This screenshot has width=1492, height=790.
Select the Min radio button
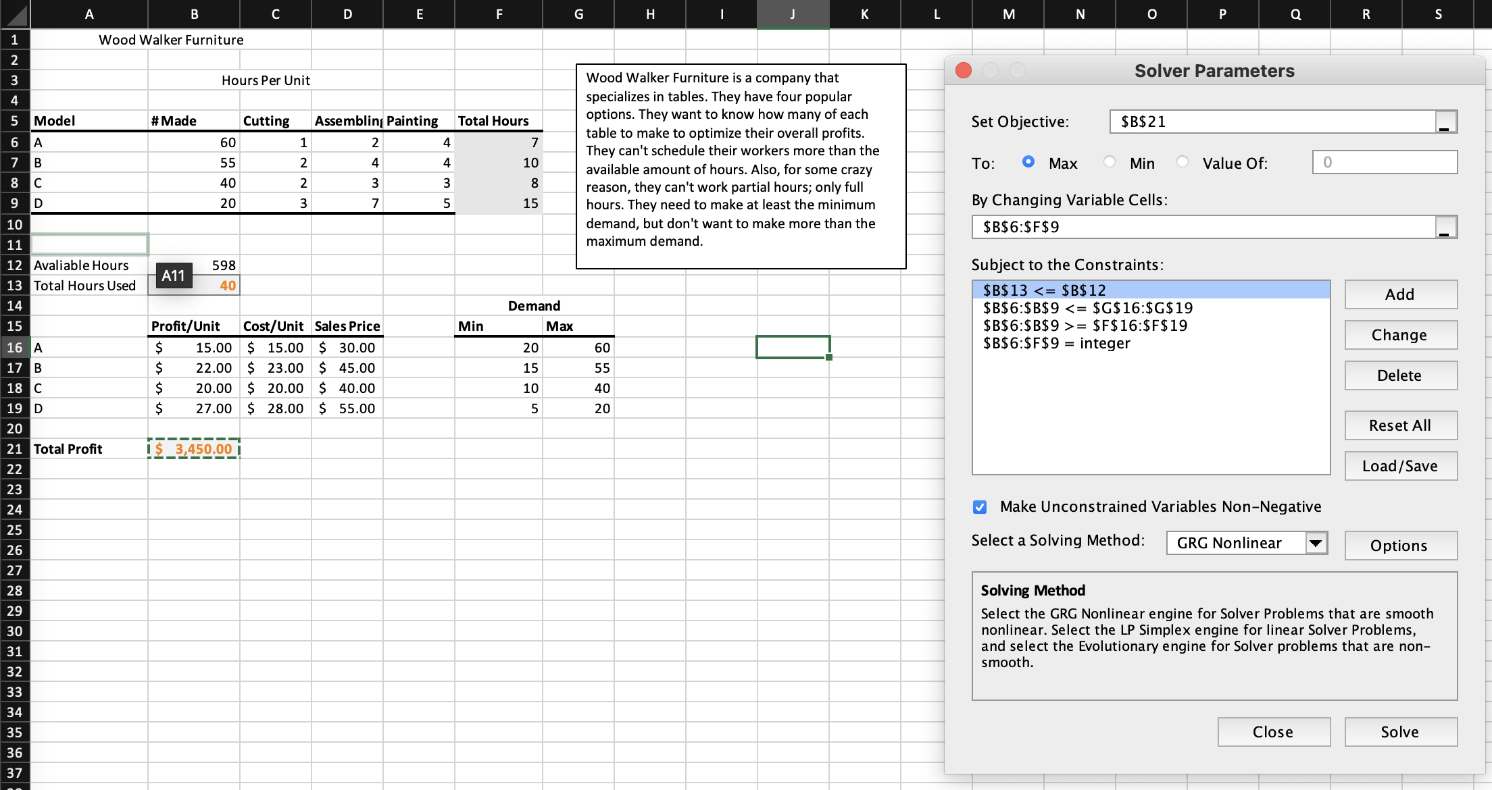coord(1110,162)
